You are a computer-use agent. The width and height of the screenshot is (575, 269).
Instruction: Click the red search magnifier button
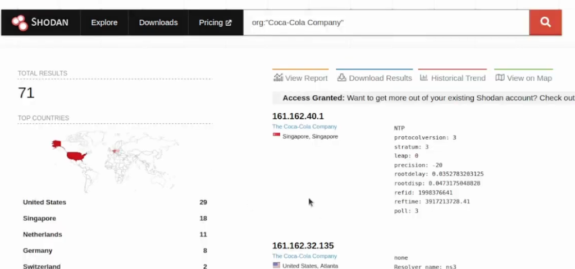coord(545,22)
